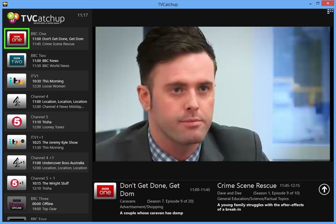The height and width of the screenshot is (224, 336).
Task: Select the Channel 4 +1 logo
Action: pos(17,163)
